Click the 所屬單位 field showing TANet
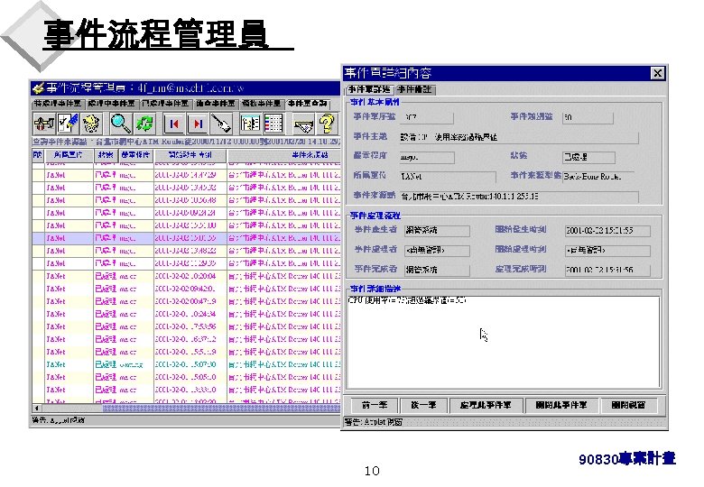The height and width of the screenshot is (487, 704). (448, 177)
